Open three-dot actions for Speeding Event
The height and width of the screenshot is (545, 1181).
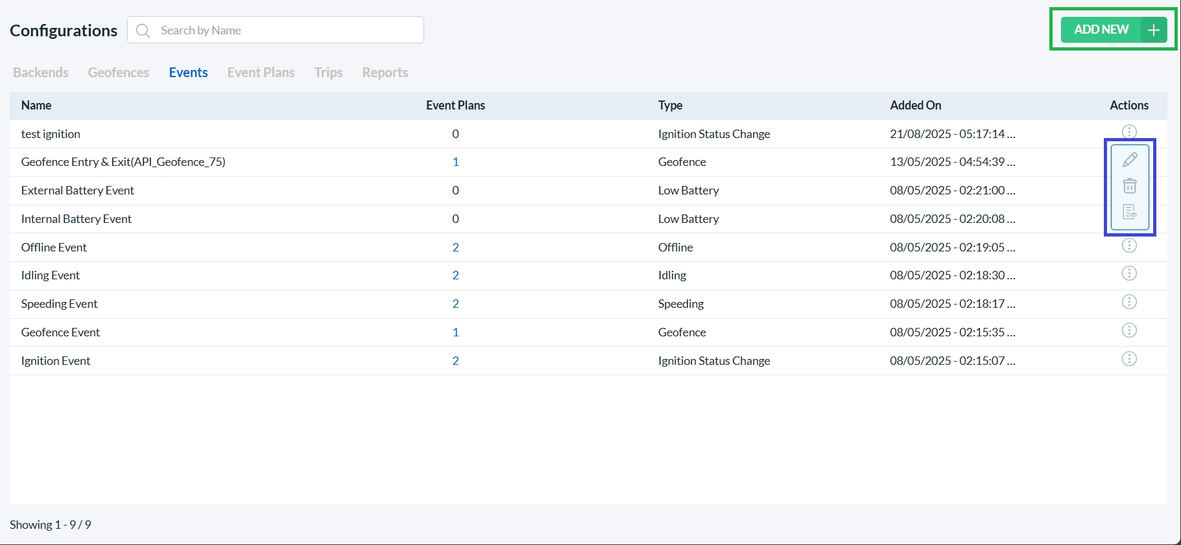(1129, 302)
